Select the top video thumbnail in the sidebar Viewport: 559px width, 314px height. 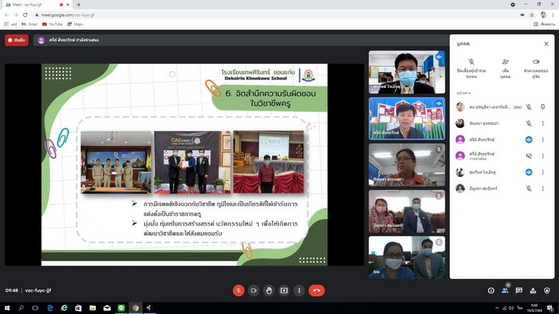click(x=406, y=72)
